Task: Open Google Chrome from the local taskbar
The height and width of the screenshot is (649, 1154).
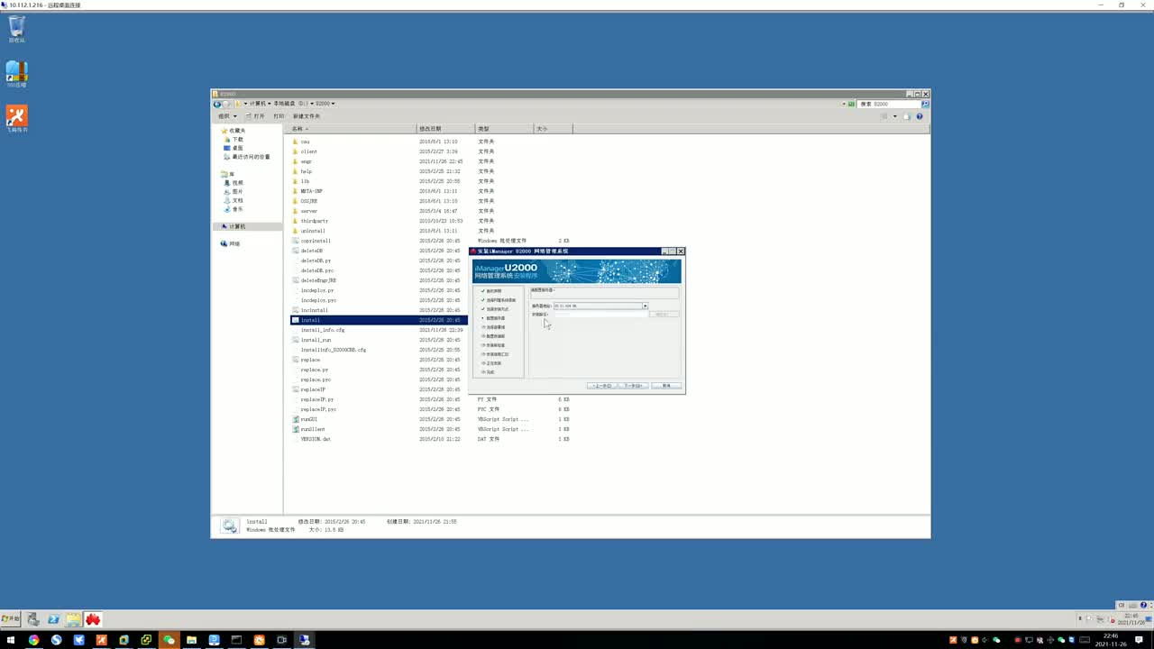Action: [33, 640]
